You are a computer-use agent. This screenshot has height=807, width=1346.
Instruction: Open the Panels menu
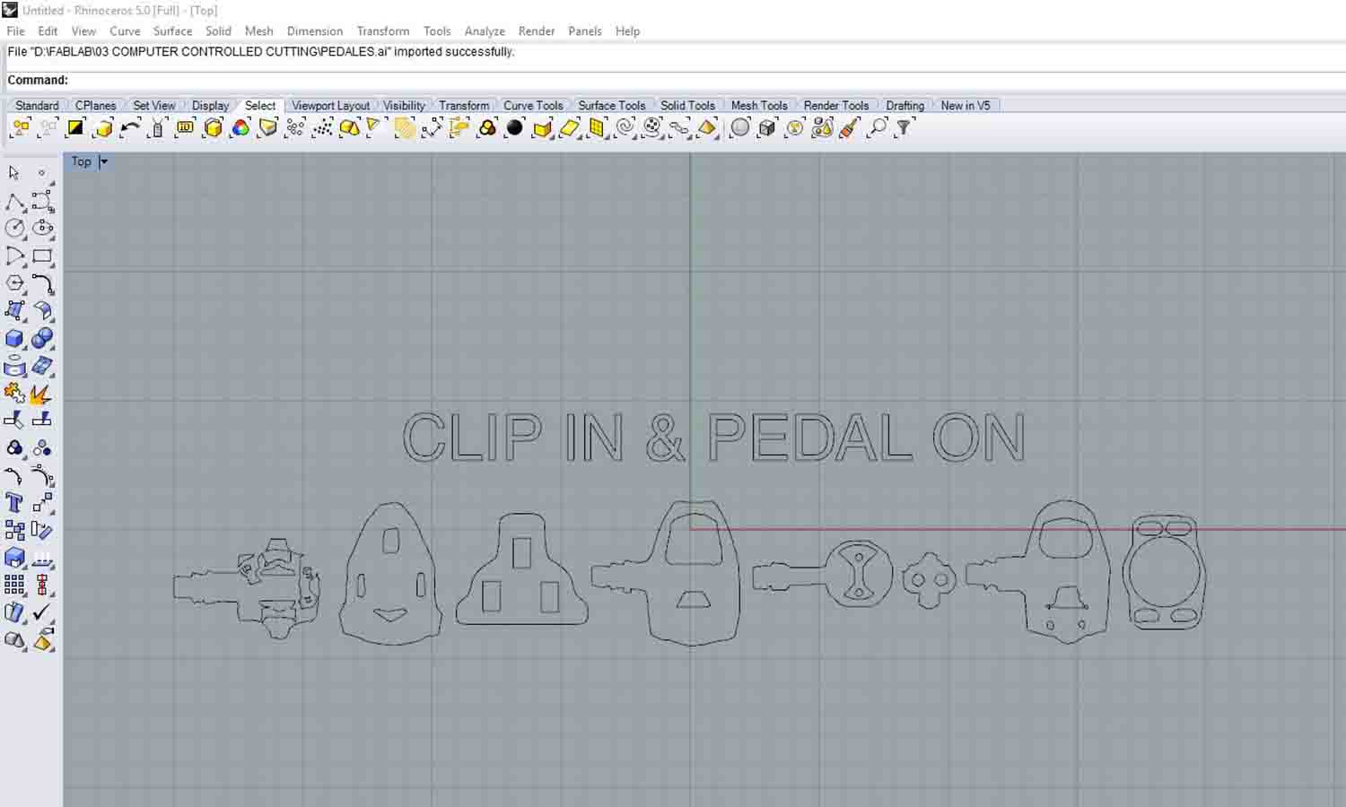(x=585, y=30)
